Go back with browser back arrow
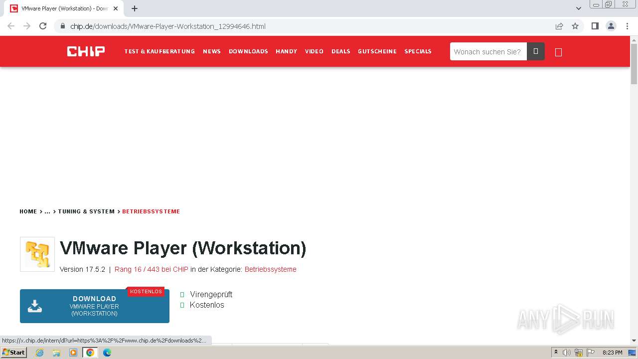This screenshot has height=359, width=638. point(11,26)
